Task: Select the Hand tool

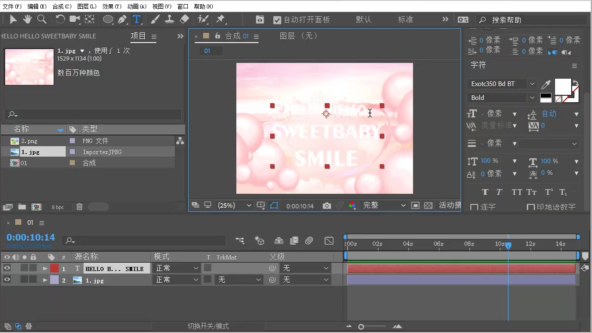Action: click(x=27, y=19)
